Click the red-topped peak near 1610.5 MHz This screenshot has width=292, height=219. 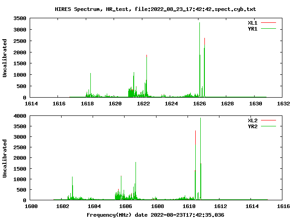(x=195, y=165)
